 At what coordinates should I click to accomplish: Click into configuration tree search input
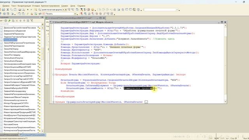point(20,24)
